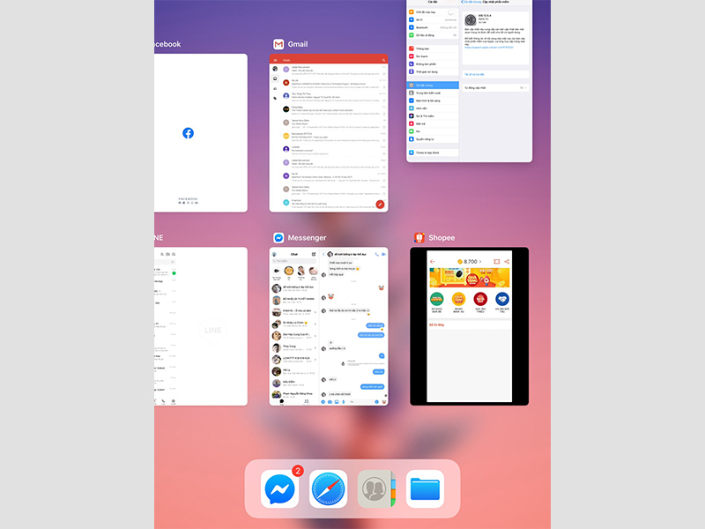Go back to 'Cài đặt chung' in Settings
705x529 pixels.
(x=471, y=2)
